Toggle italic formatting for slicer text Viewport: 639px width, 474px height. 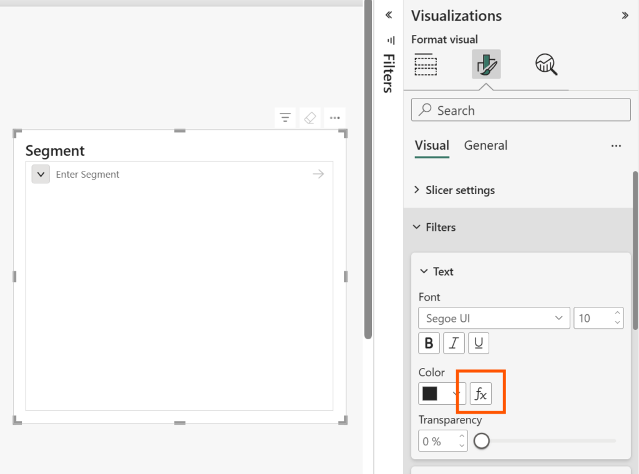coord(454,342)
